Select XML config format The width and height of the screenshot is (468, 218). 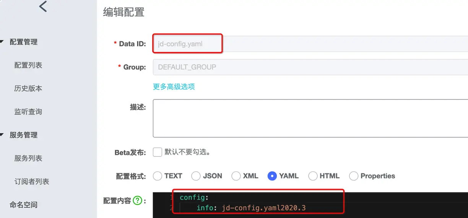tap(236, 176)
